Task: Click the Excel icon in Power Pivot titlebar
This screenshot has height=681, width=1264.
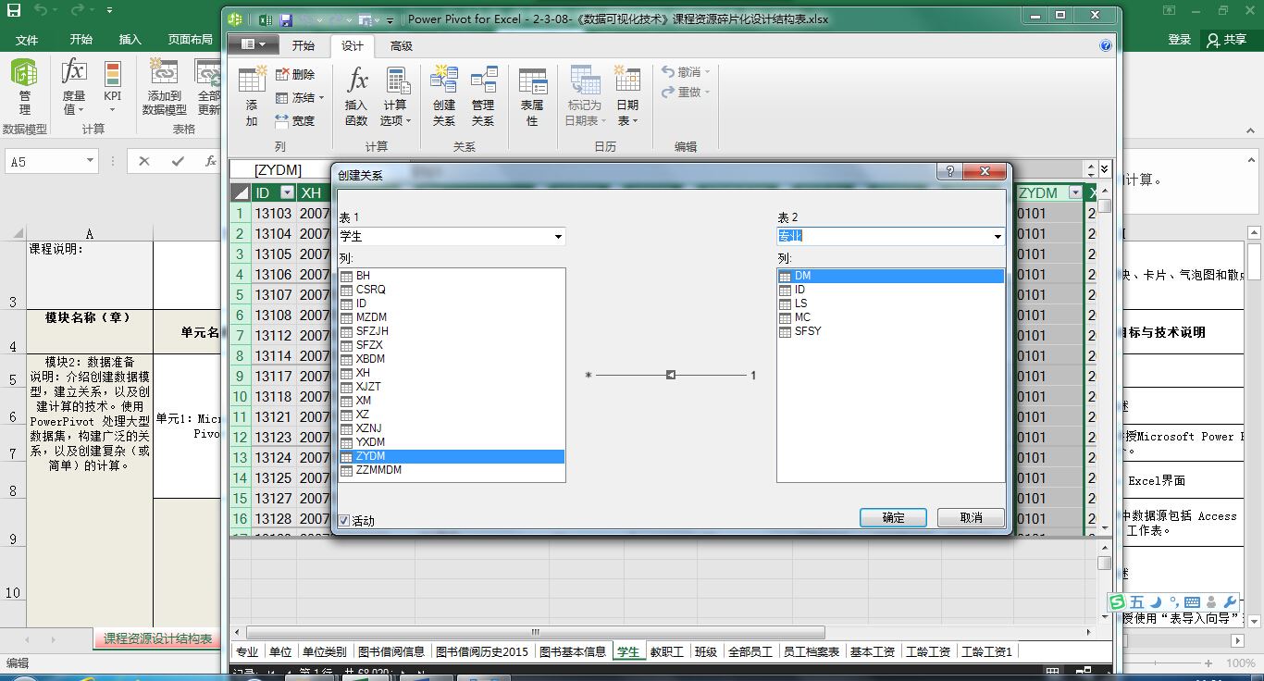Action: 264,19
